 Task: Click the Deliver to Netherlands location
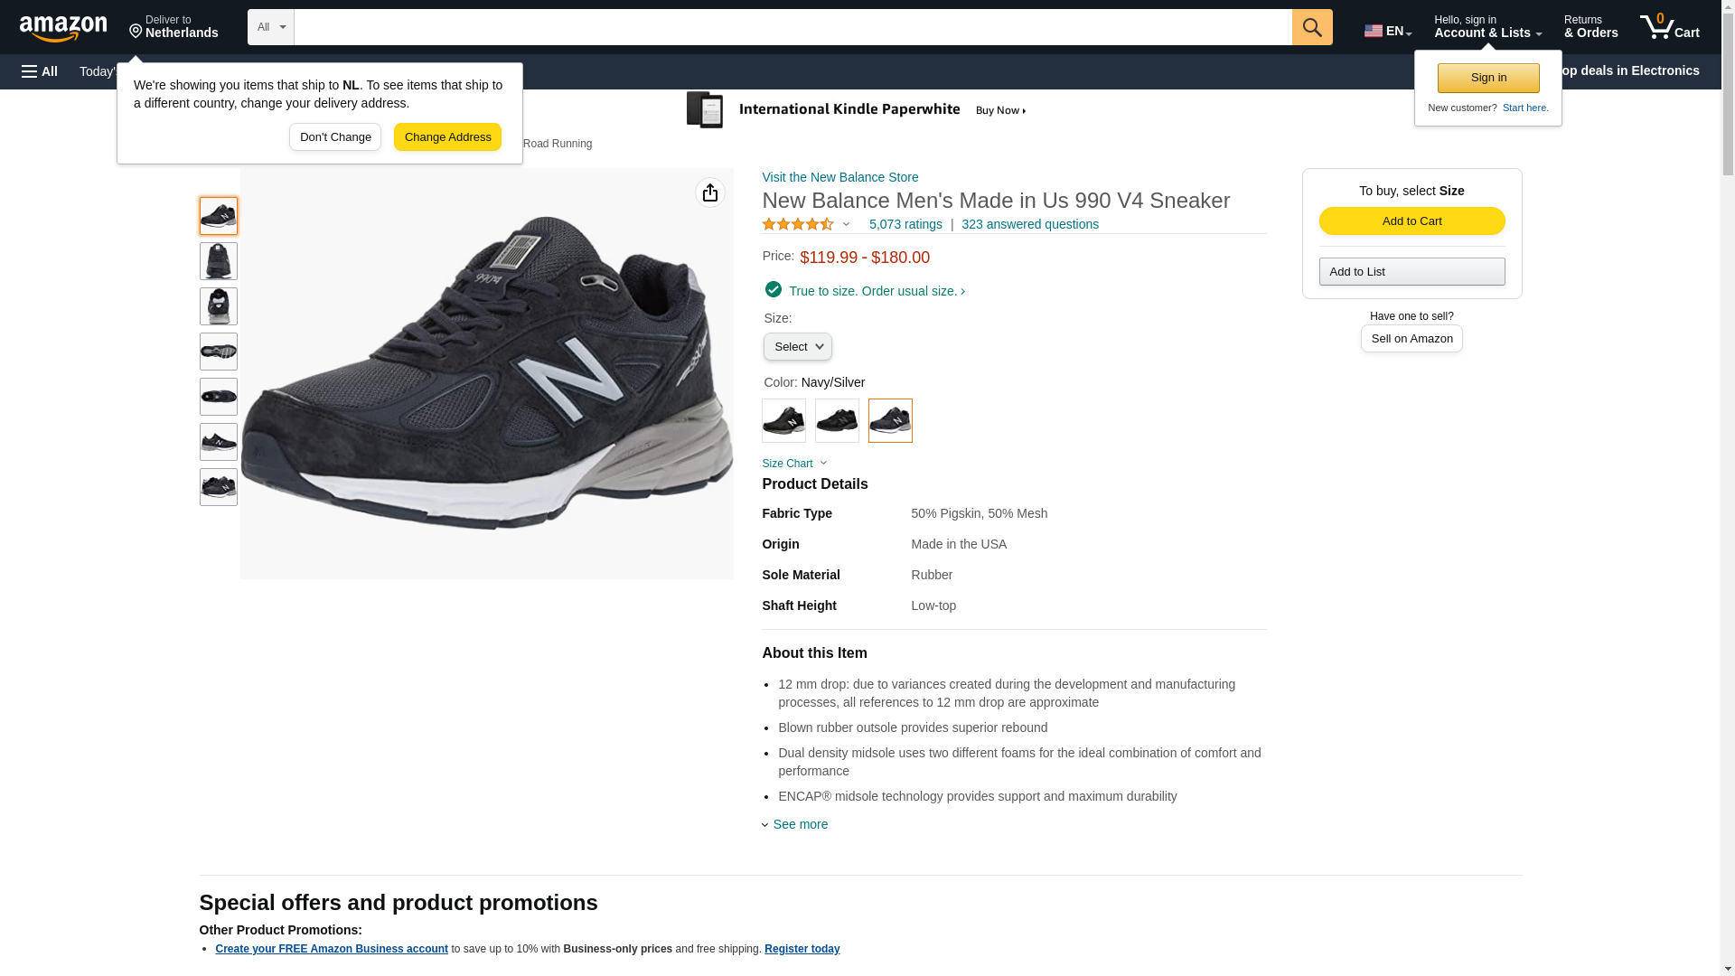[x=173, y=27]
